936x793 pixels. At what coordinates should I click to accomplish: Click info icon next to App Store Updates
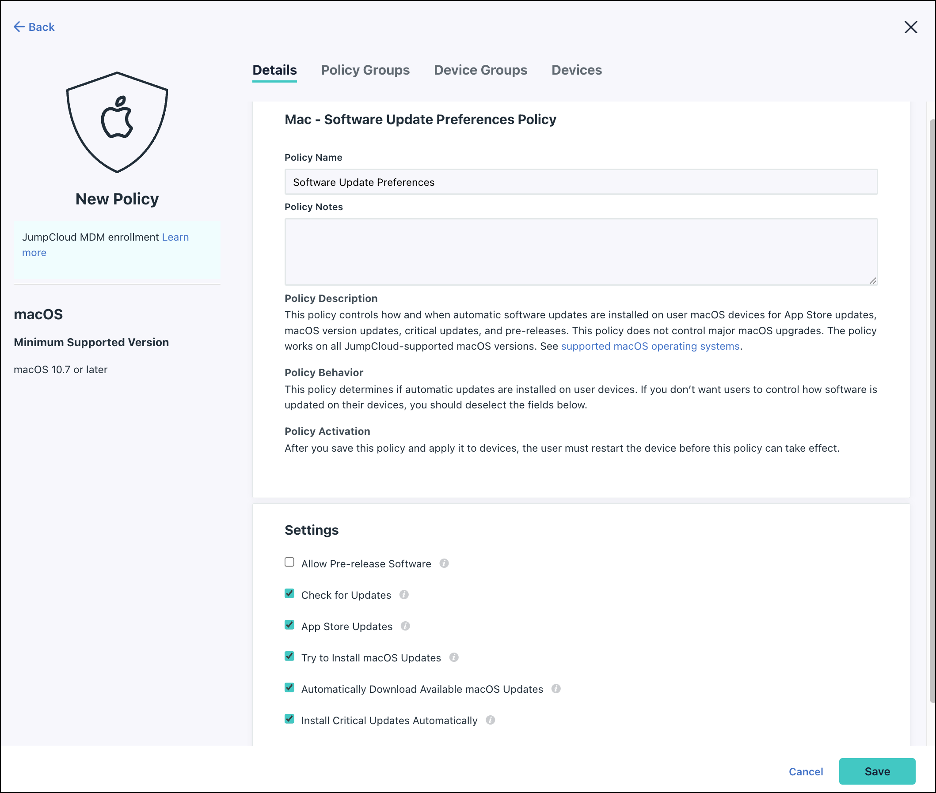(405, 626)
